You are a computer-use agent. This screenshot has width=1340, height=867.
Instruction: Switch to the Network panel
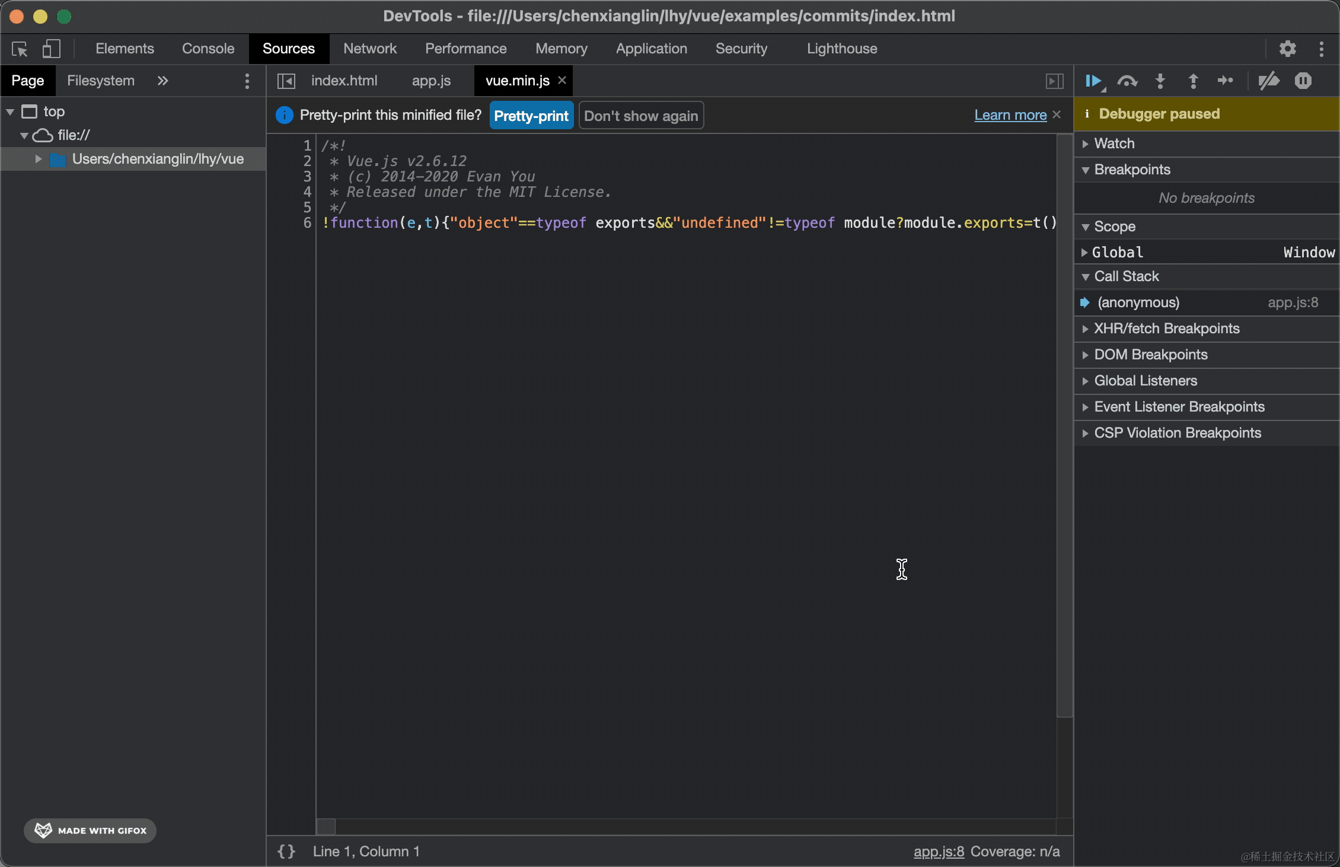pos(370,49)
